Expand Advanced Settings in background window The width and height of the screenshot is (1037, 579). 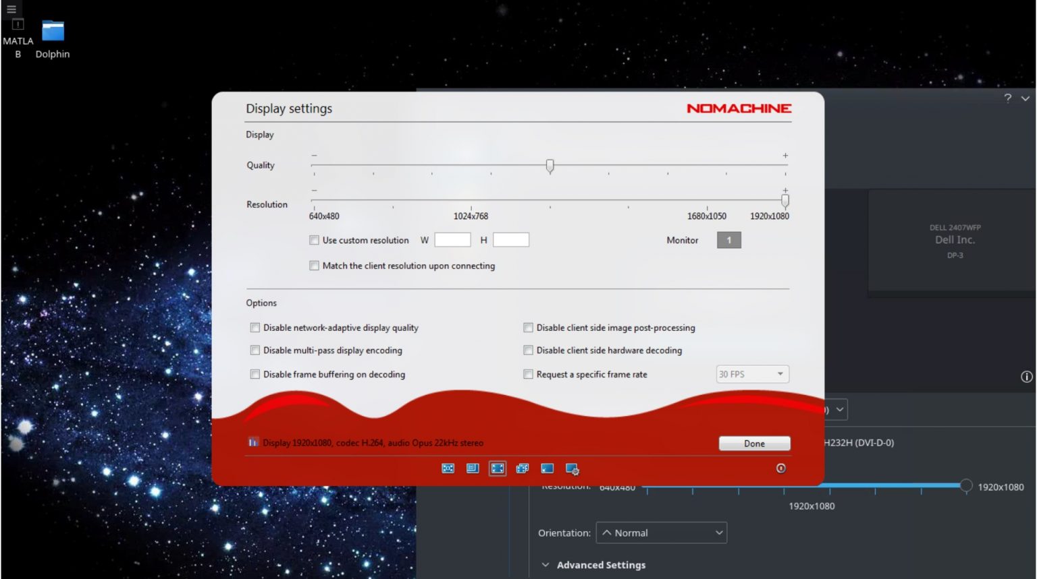593,565
